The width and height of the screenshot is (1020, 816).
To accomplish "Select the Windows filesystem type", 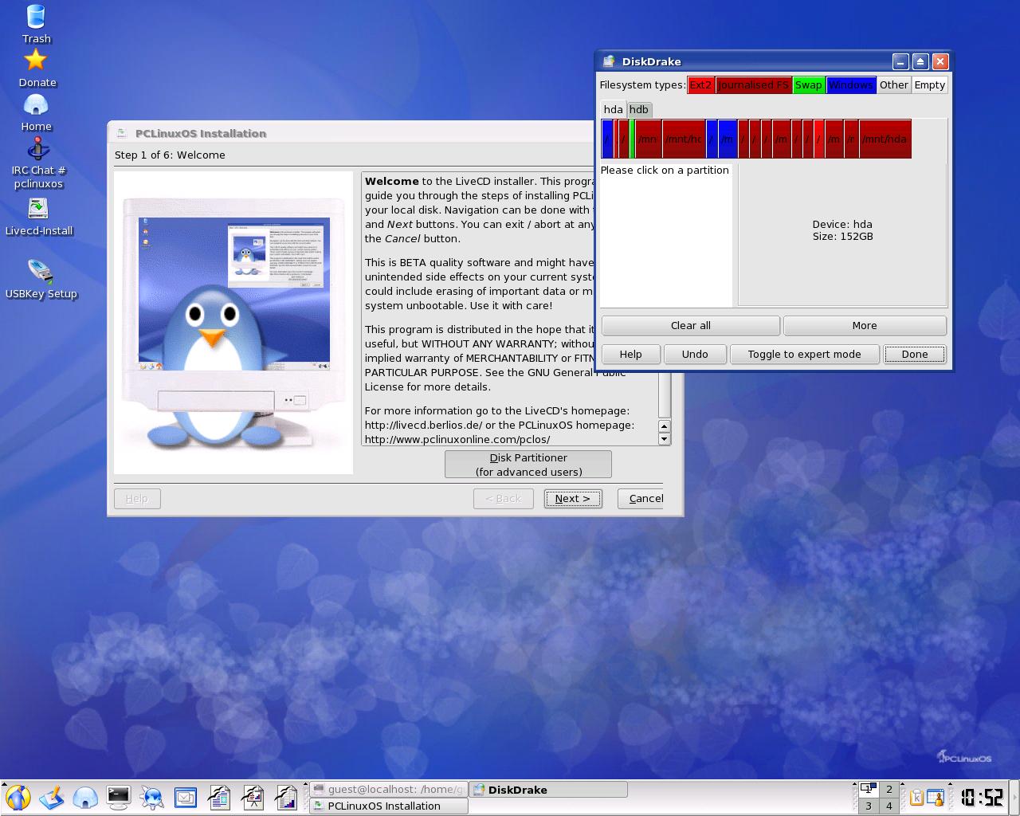I will click(850, 85).
